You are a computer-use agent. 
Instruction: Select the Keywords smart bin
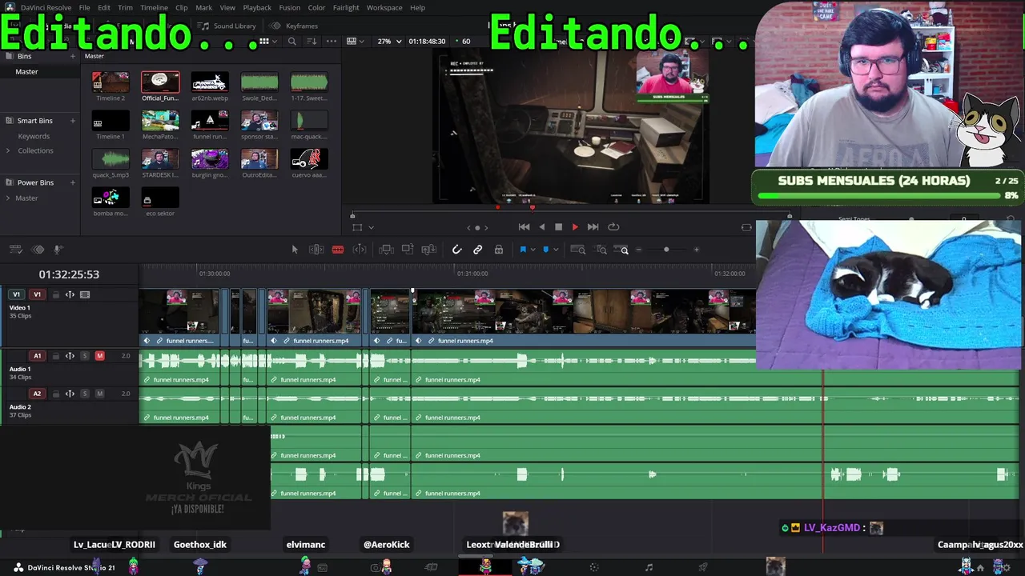click(x=34, y=136)
